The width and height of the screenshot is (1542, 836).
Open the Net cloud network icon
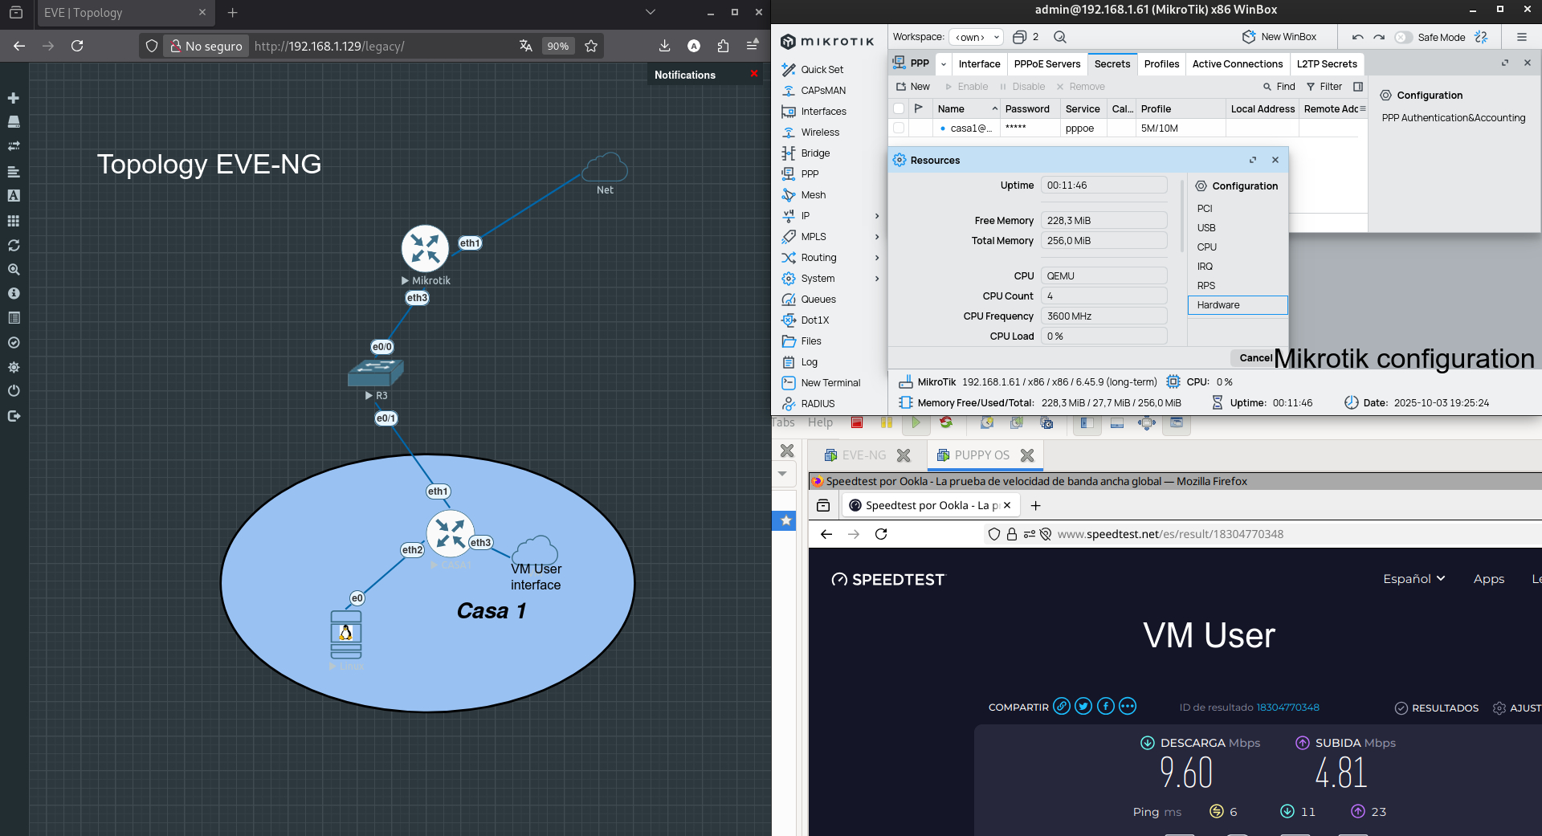pyautogui.click(x=605, y=168)
